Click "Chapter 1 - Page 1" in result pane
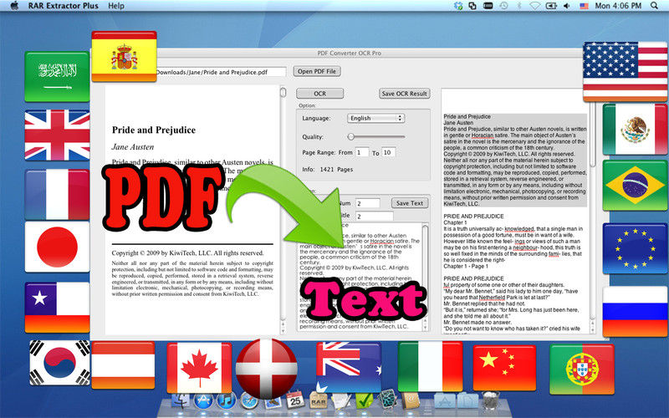This screenshot has height=418, width=669. [466, 266]
